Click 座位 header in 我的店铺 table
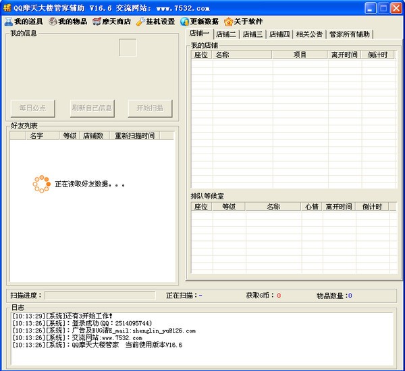Image resolution: width=405 pixels, height=371 pixels. click(x=201, y=55)
